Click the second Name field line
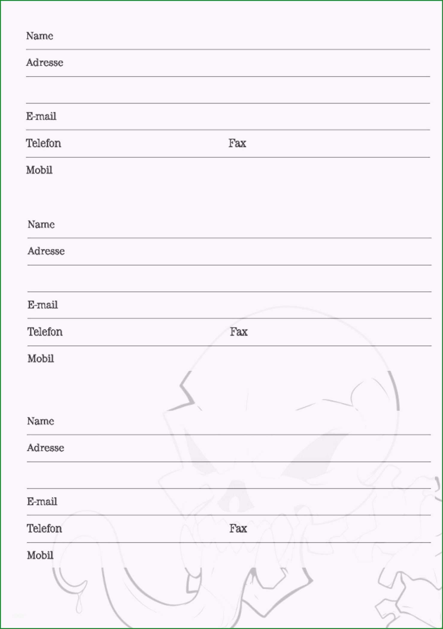Viewport: 443px width, 629px height. [229, 225]
